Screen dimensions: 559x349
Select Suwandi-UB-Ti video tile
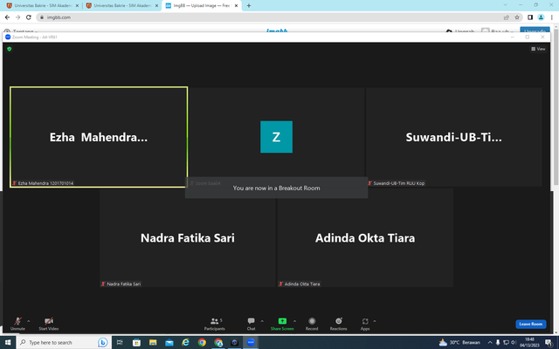coord(454,137)
